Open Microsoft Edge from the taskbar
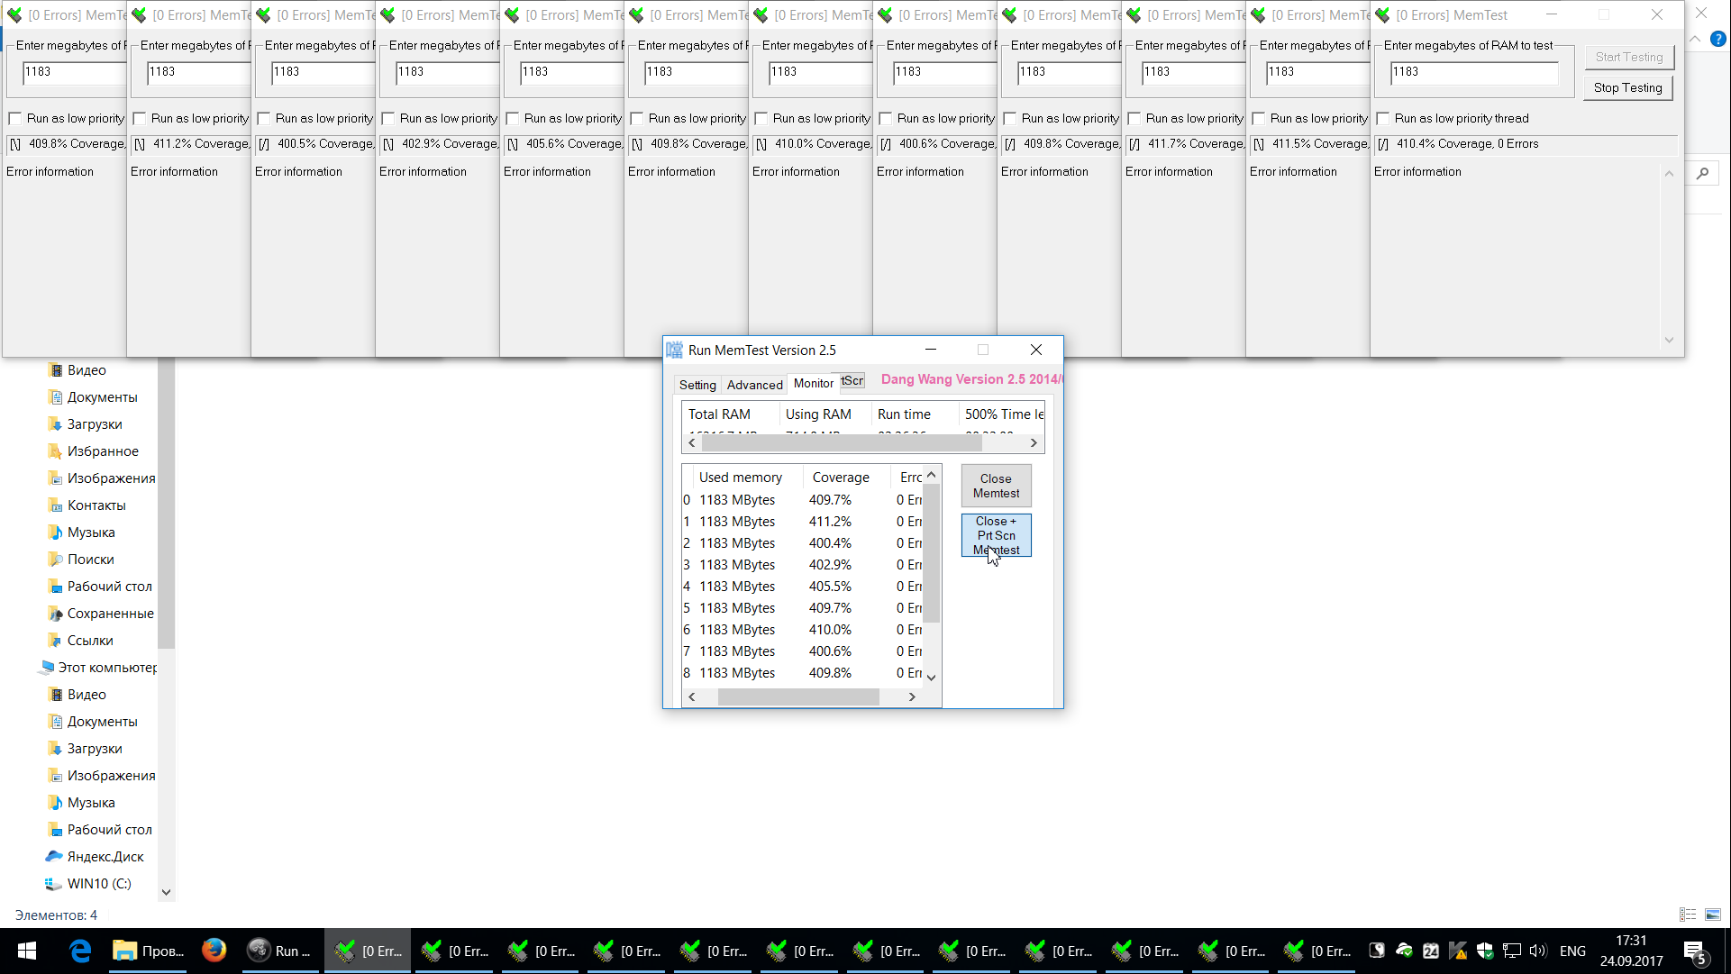The image size is (1731, 974). click(81, 951)
